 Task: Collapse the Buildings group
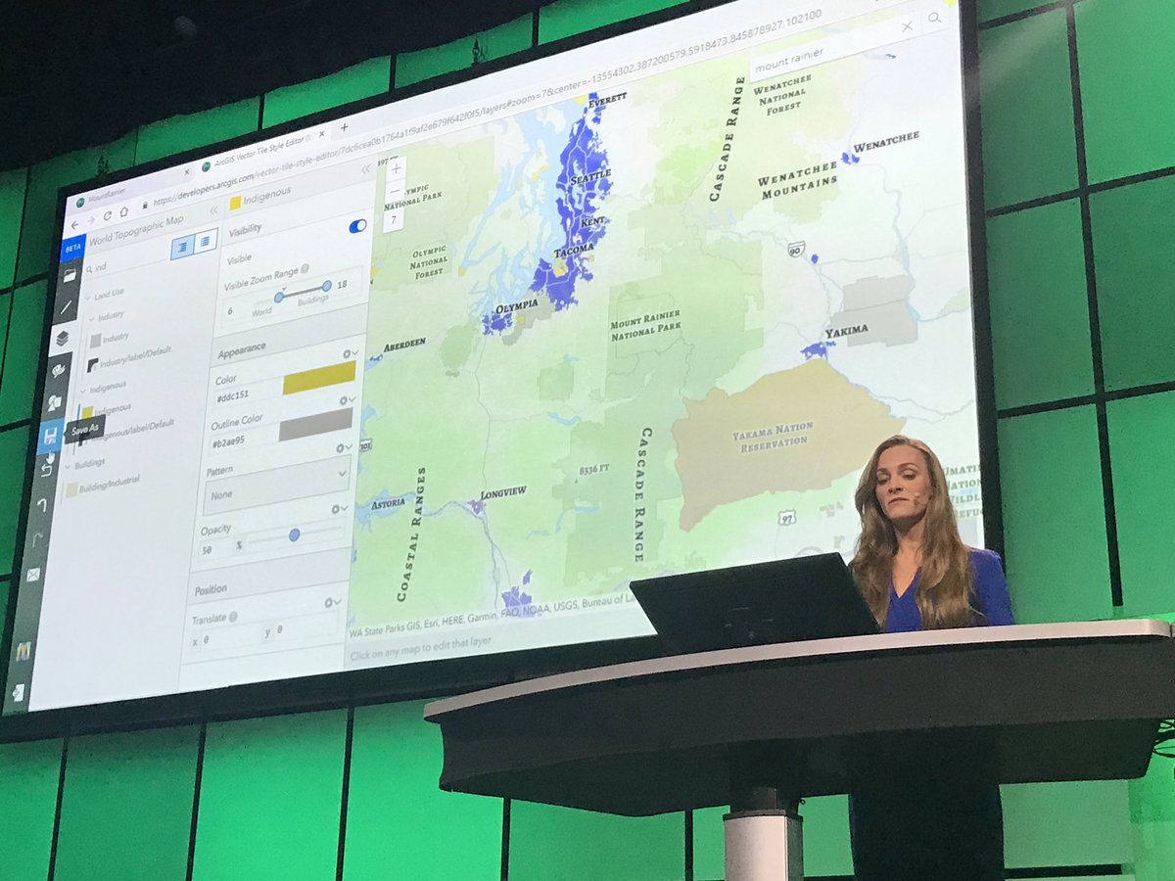pos(68,465)
